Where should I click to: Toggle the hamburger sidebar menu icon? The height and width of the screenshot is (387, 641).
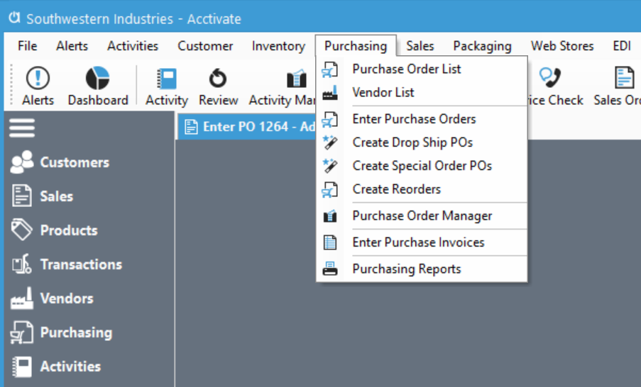pos(22,128)
